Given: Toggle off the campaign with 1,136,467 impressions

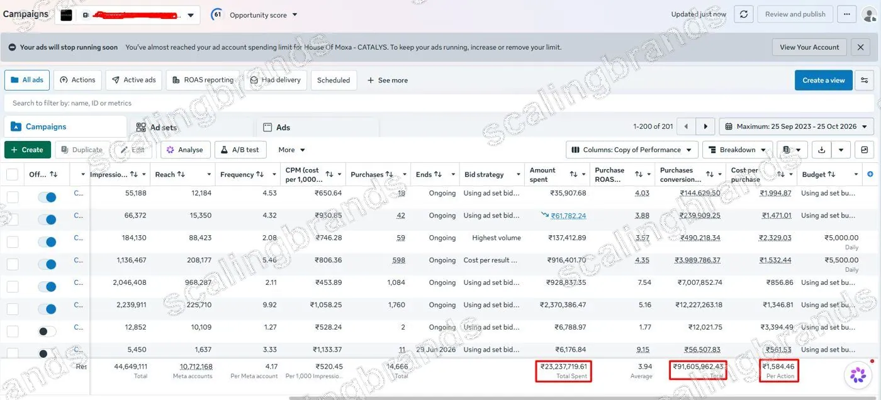Looking at the screenshot, I should click(47, 264).
